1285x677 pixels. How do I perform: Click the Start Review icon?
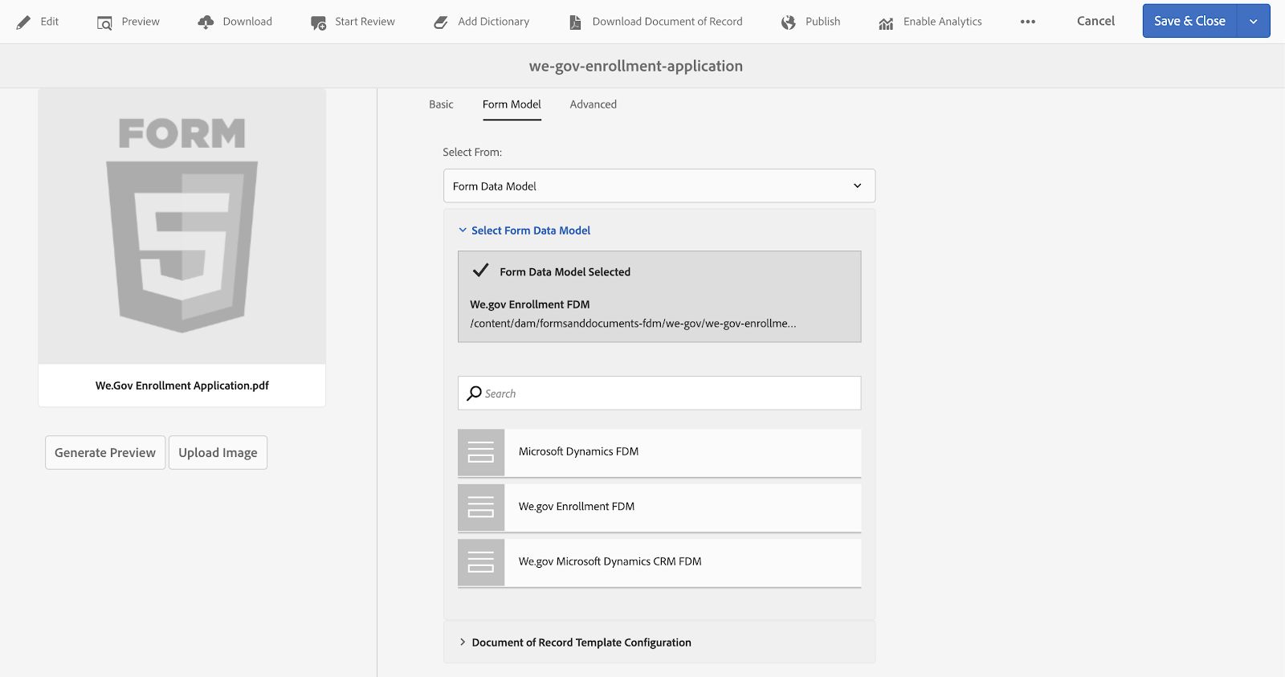318,22
